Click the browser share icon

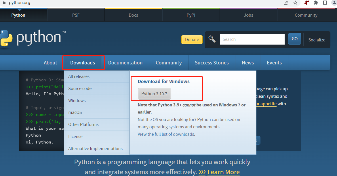[286, 3]
